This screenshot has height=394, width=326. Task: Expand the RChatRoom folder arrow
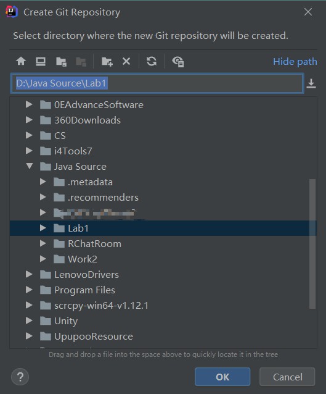click(x=43, y=243)
